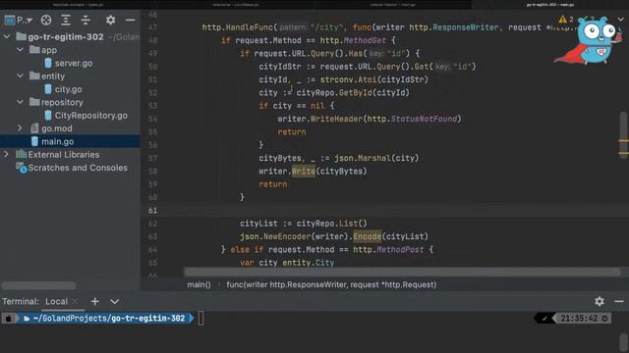Screen dimensions: 629x353
Task: Click line number 61 in gutter
Action: click(x=152, y=211)
